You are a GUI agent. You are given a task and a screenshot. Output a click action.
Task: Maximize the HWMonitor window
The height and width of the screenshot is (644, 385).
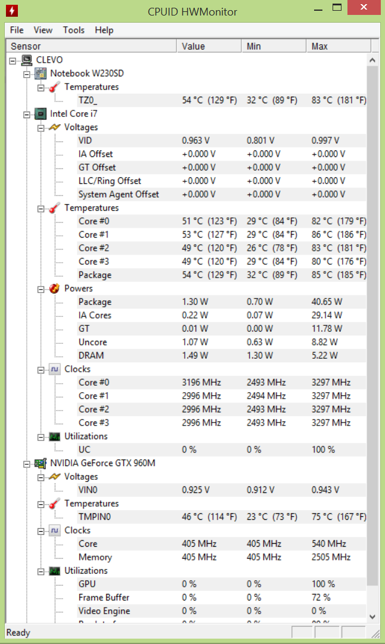click(337, 7)
